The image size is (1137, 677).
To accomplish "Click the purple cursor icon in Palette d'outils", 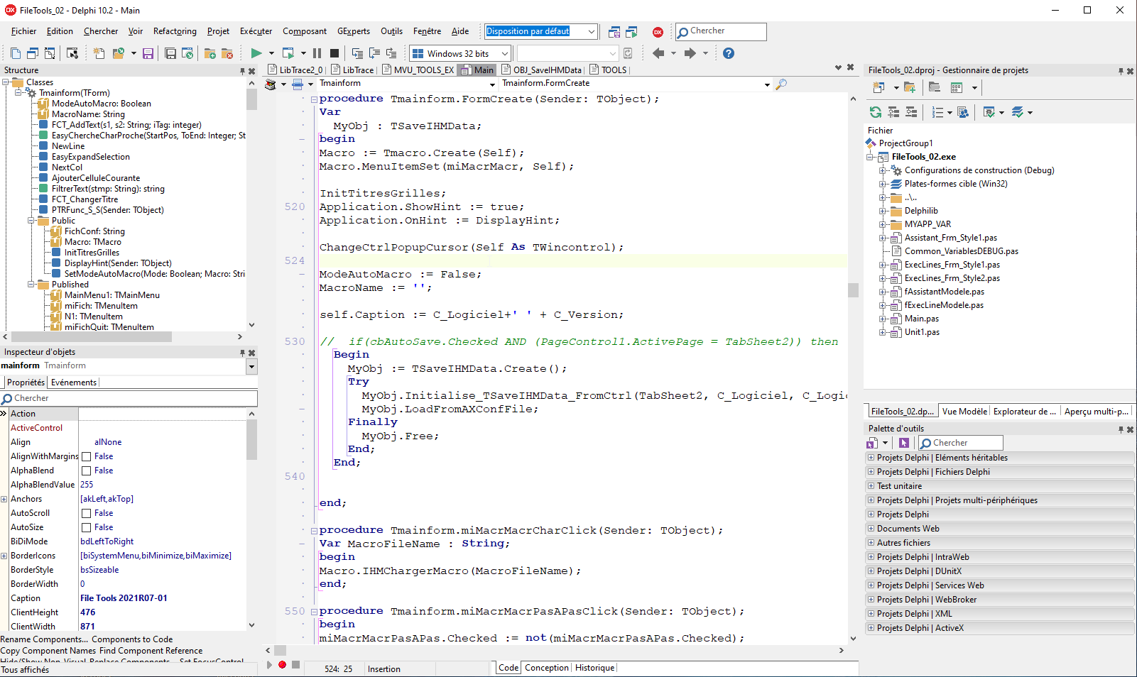I will pos(904,443).
